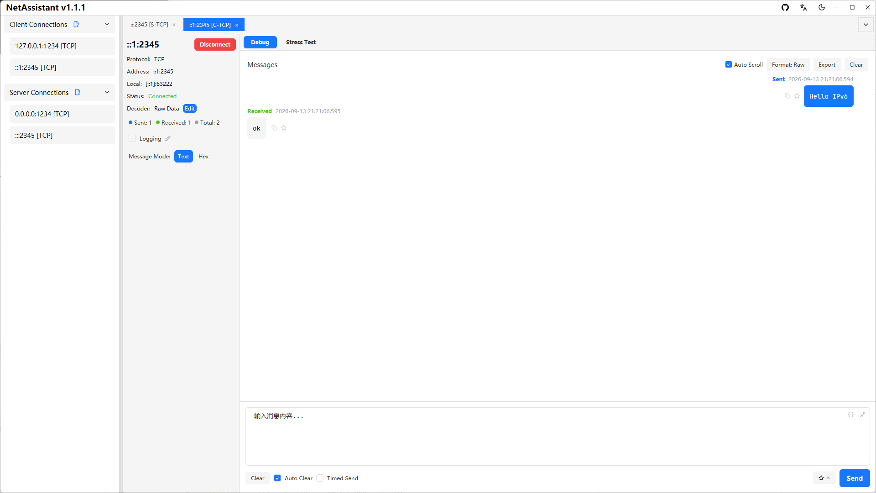876x493 pixels.
Task: Open the GitHub repository icon
Action: pos(785,7)
